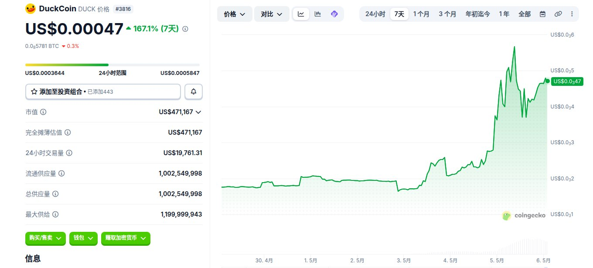Click the purple diamond chart icon
This screenshot has height=268, width=593.
pos(334,14)
